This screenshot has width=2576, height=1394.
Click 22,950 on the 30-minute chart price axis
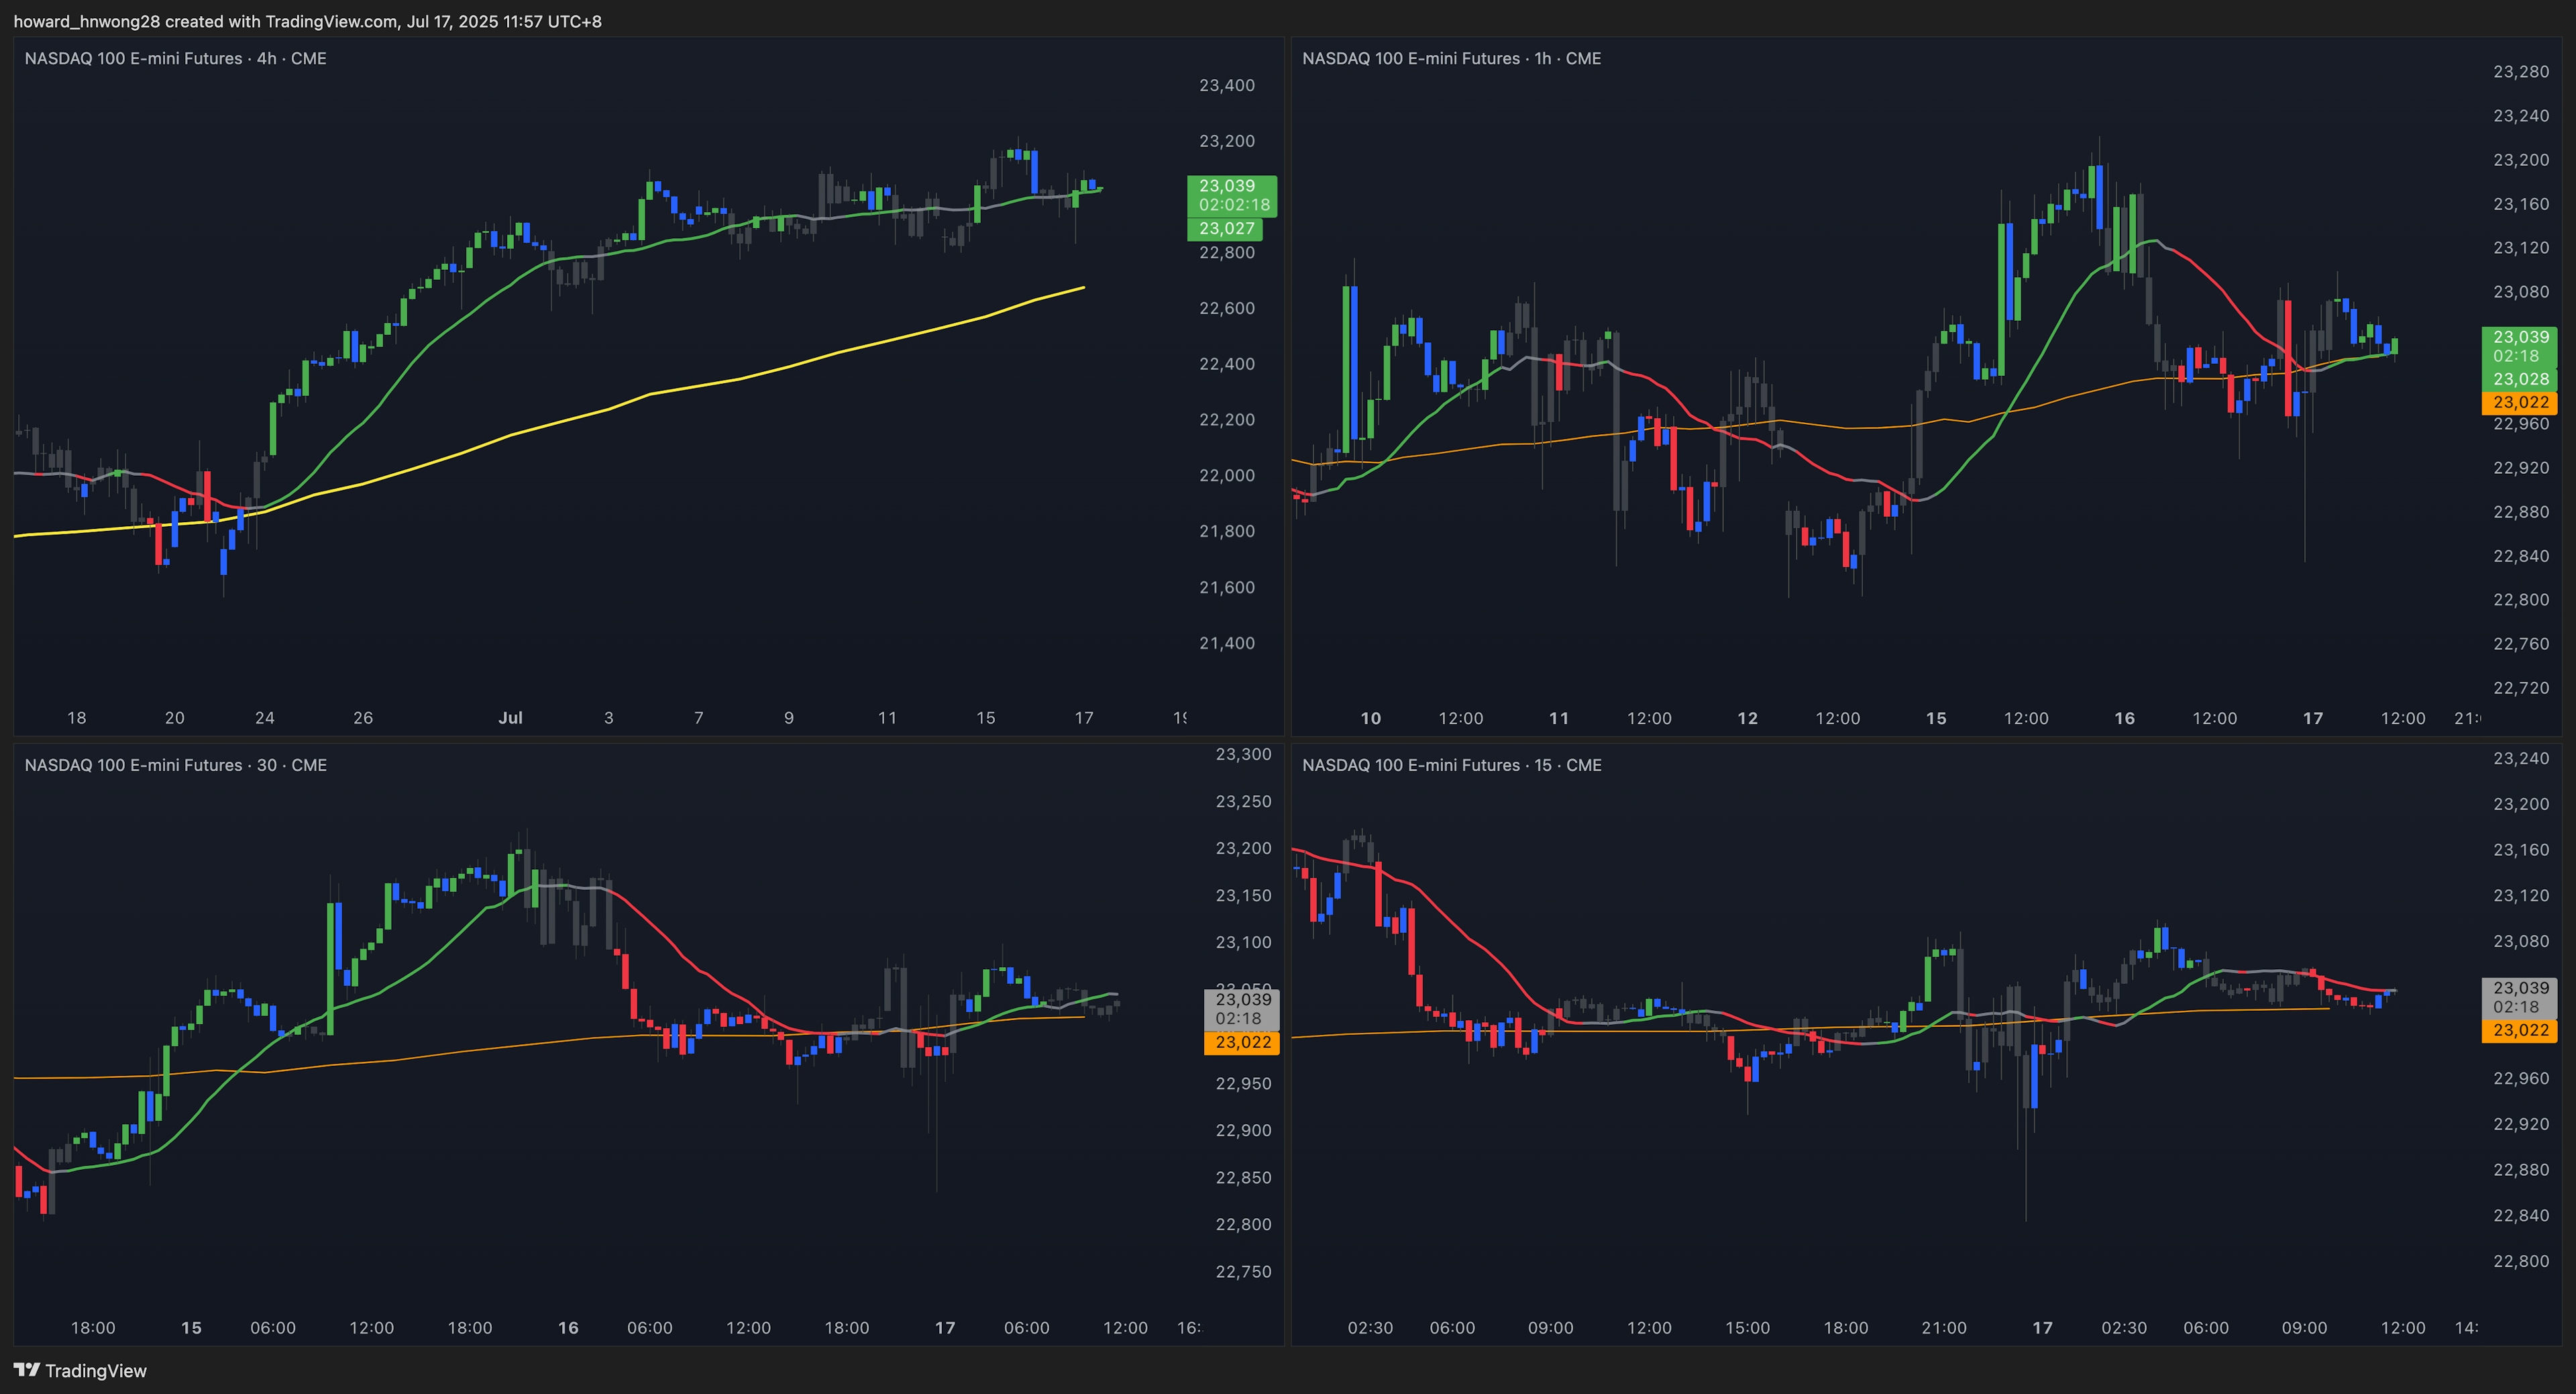coord(1243,1084)
